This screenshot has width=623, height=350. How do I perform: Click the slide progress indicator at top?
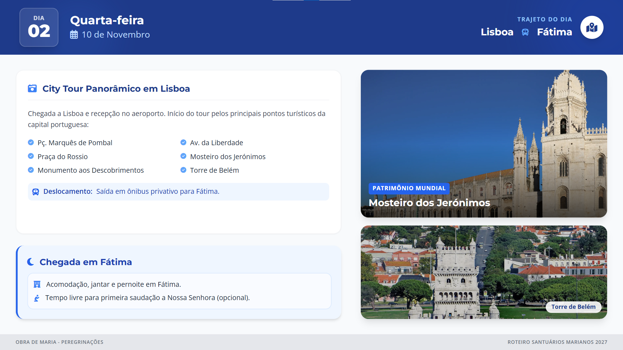[311, 1]
